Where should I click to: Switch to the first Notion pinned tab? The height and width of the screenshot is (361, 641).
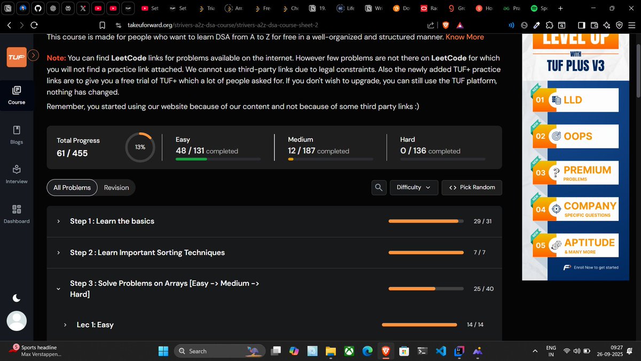coord(8,9)
